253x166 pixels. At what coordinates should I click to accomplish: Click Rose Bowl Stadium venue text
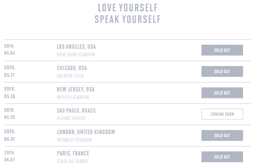[x=75, y=55]
